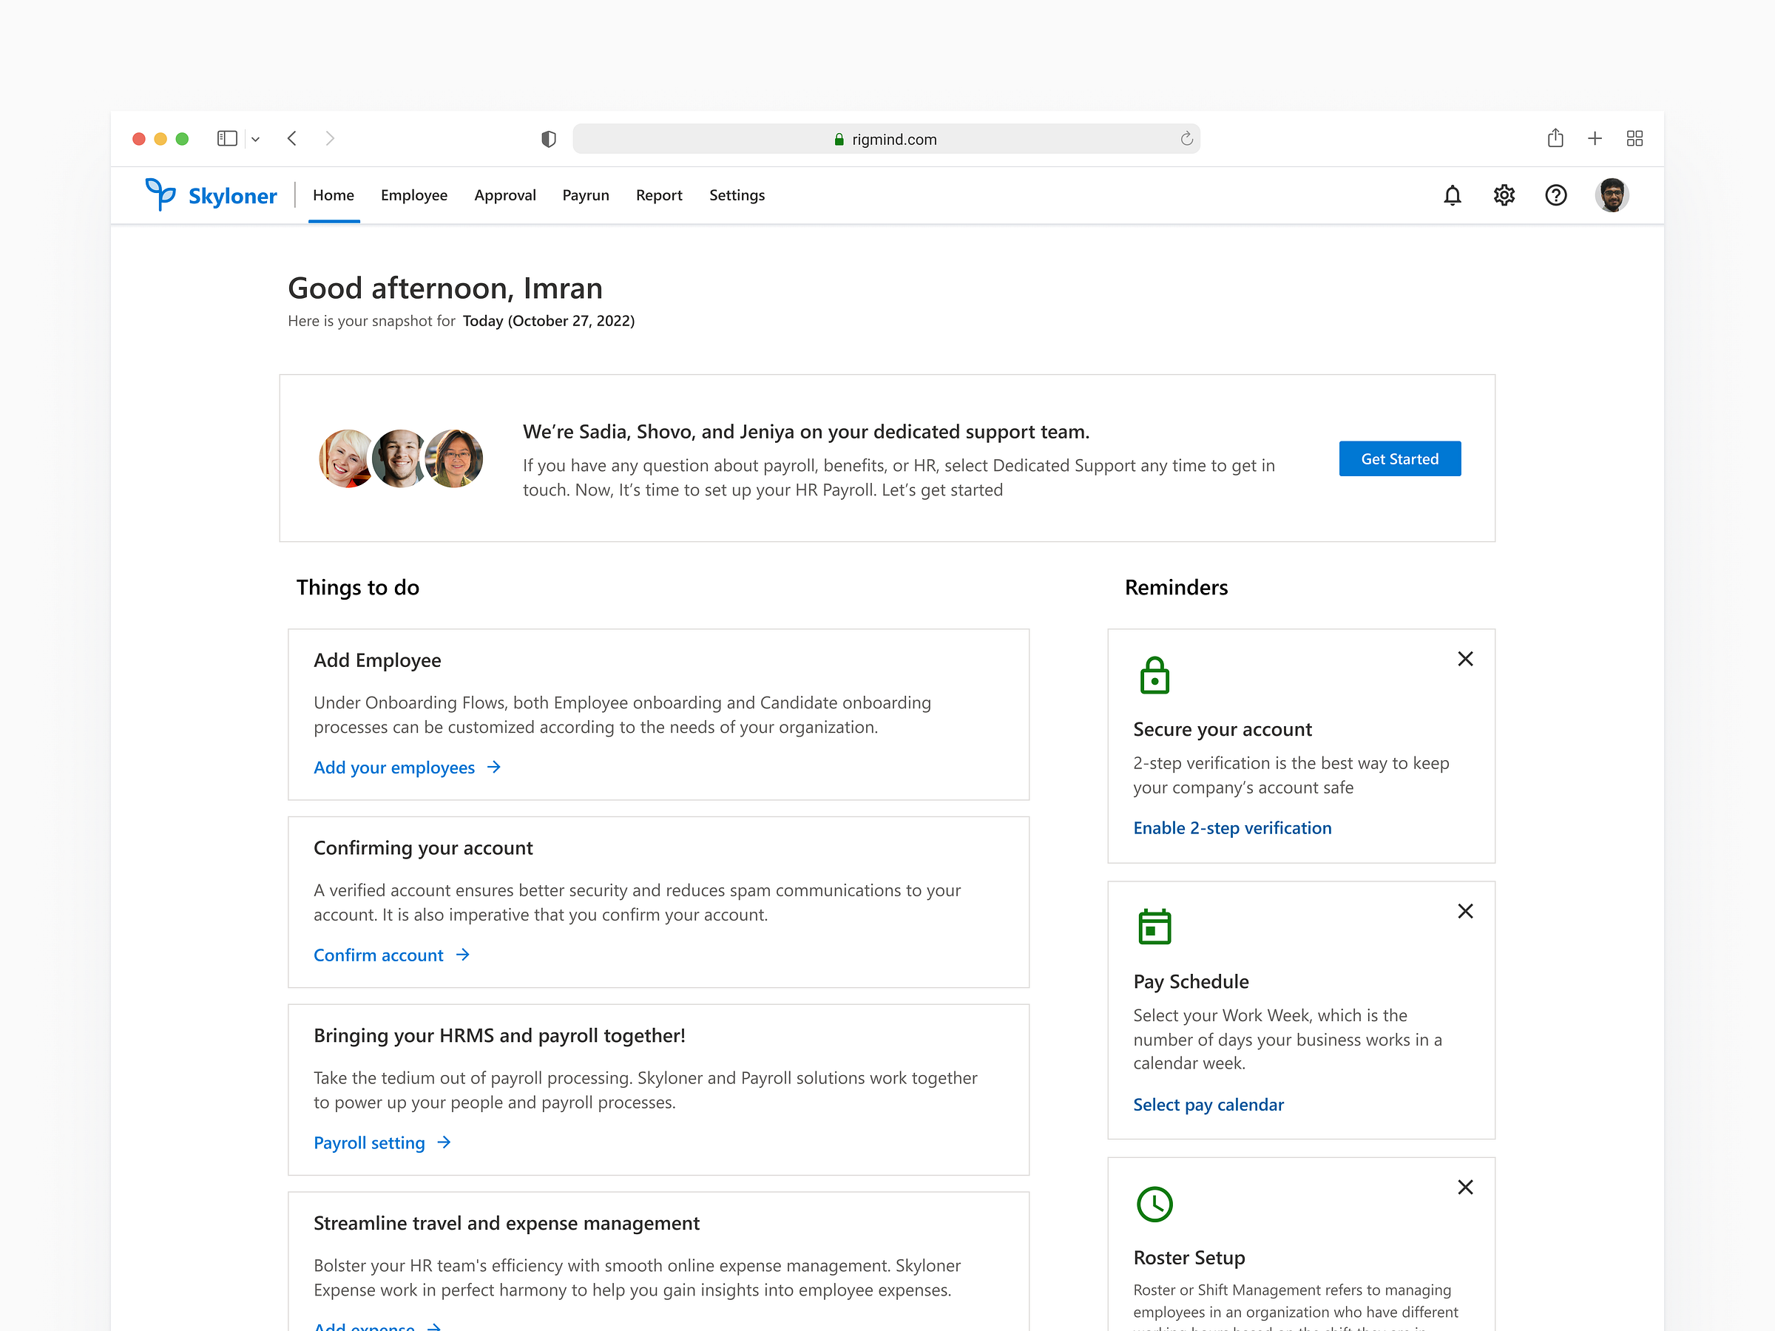Click the browser privacy shield icon
This screenshot has width=1775, height=1331.
(549, 138)
